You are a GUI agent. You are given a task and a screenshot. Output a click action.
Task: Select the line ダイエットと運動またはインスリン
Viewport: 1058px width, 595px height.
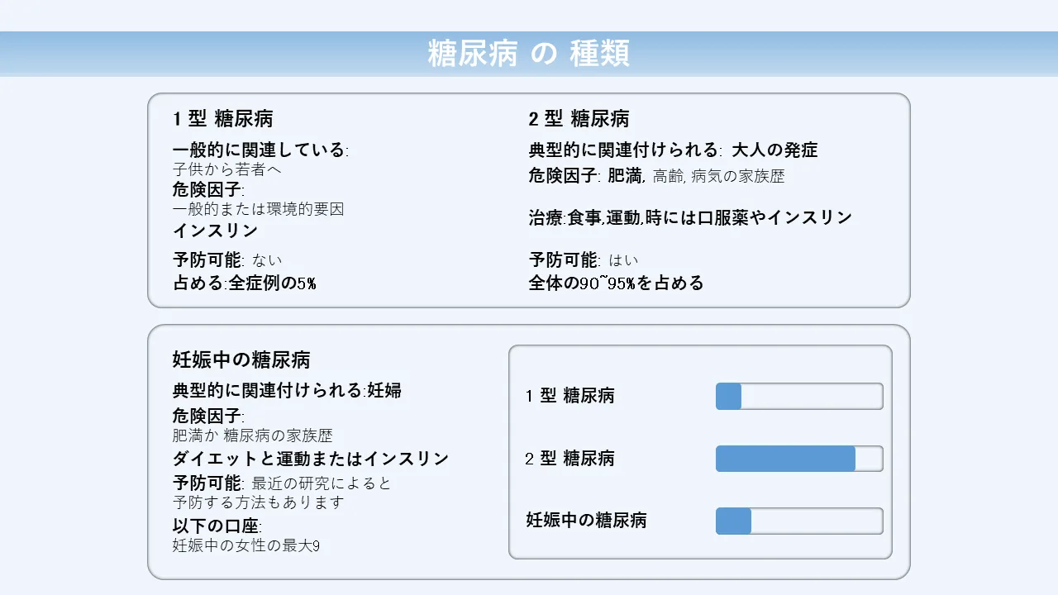click(311, 459)
